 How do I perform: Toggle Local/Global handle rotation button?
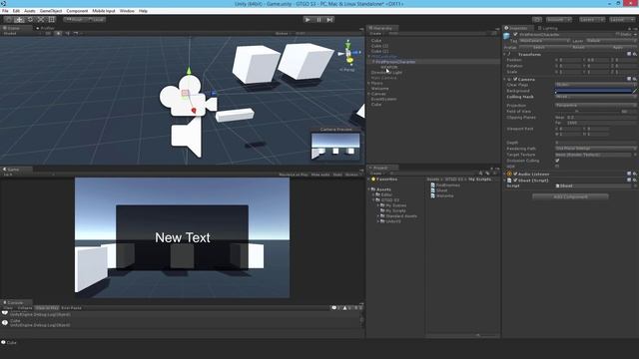click(96, 20)
